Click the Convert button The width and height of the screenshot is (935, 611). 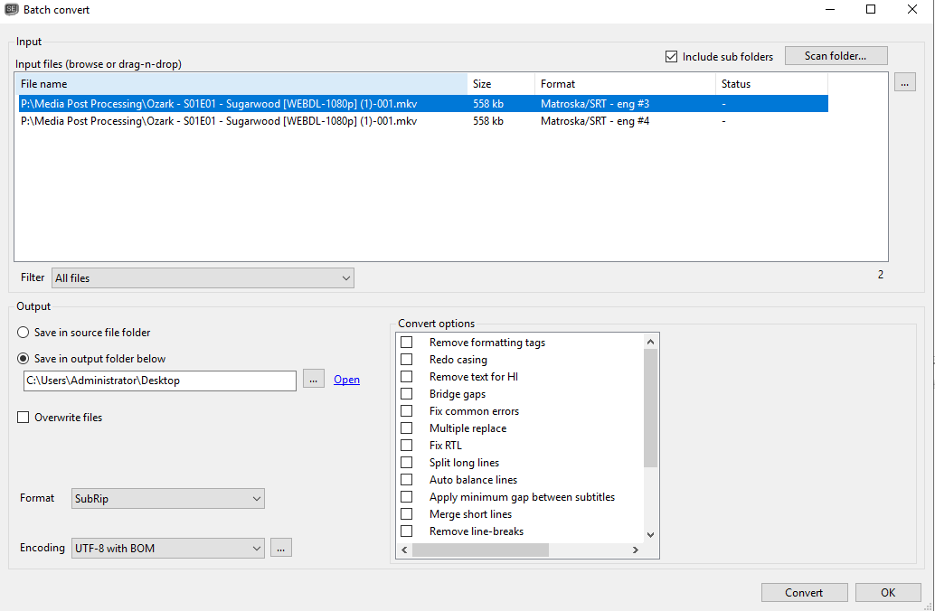pyautogui.click(x=804, y=592)
